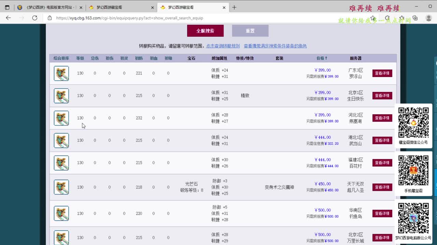This screenshot has width=437, height=245.
Task: Select the 河北2区 server text
Action: pyautogui.click(x=355, y=115)
